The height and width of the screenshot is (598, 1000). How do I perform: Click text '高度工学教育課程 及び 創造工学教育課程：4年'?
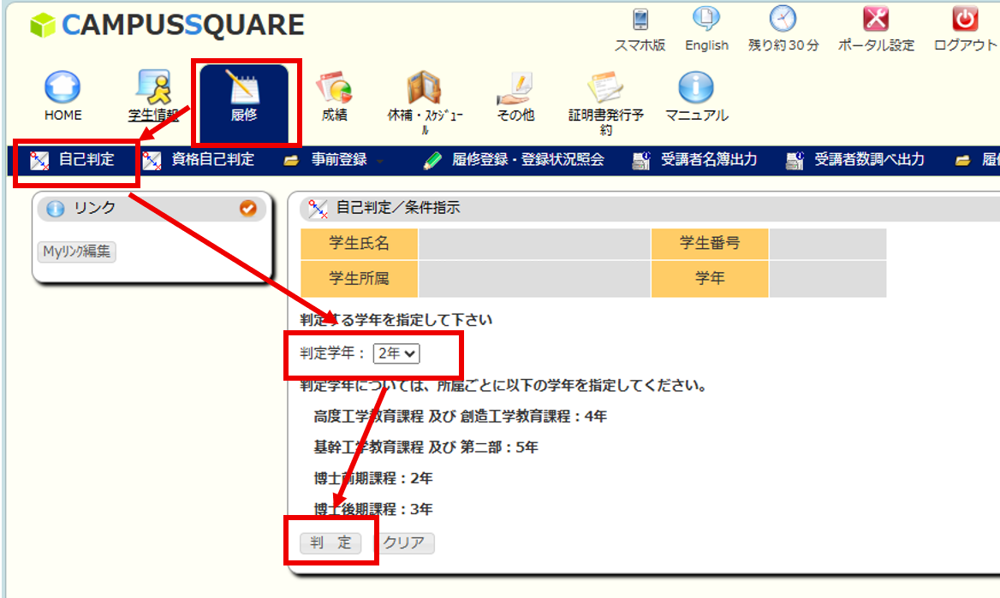coord(461,417)
